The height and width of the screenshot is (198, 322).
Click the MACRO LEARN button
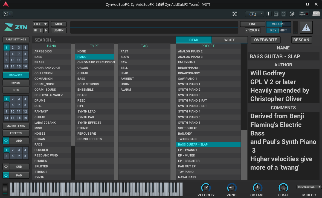coord(16,126)
